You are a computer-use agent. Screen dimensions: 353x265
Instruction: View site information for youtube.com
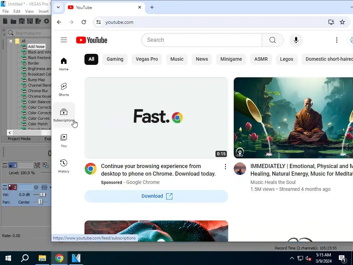[98, 22]
